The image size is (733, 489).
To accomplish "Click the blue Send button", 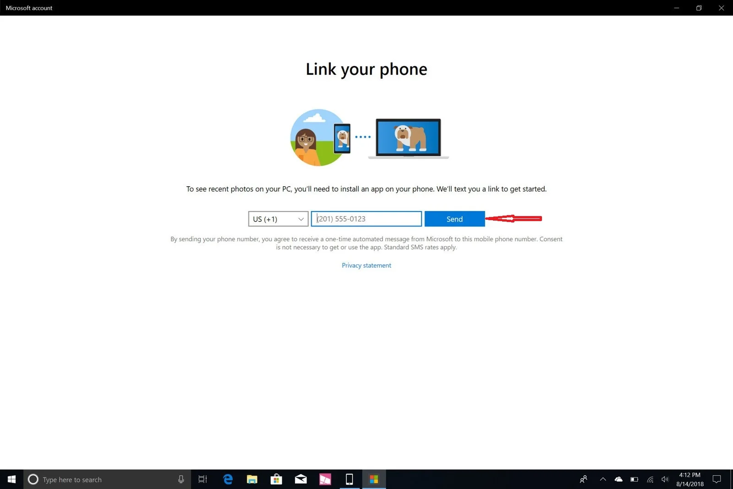I will tap(454, 219).
